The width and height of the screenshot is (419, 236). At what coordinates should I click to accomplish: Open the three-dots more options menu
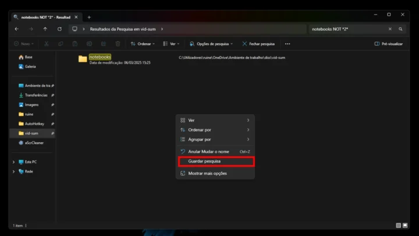pos(287,44)
